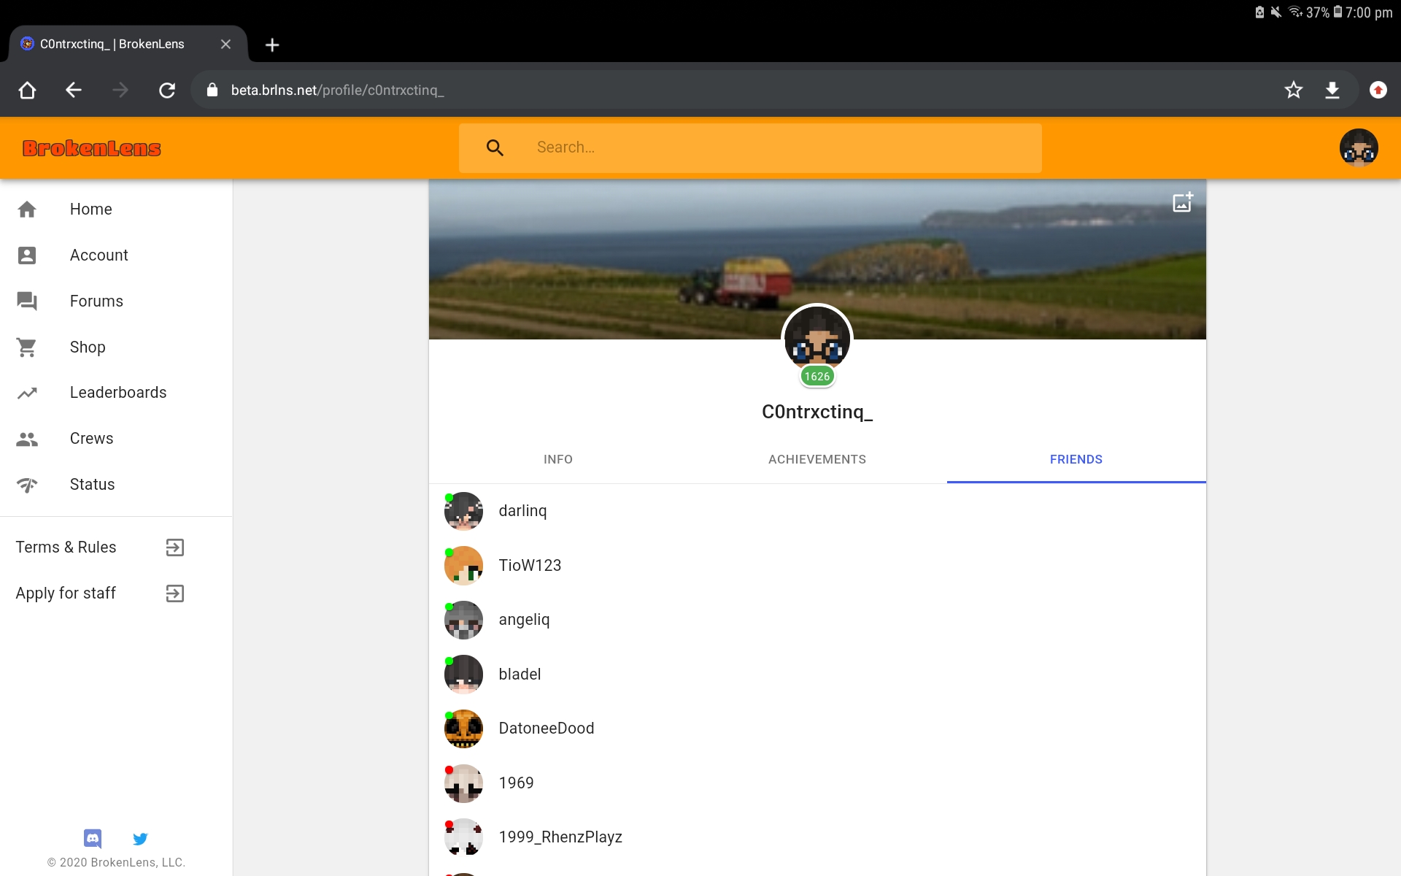This screenshot has height=876, width=1401.
Task: Click the Crews people icon
Action: click(x=27, y=439)
